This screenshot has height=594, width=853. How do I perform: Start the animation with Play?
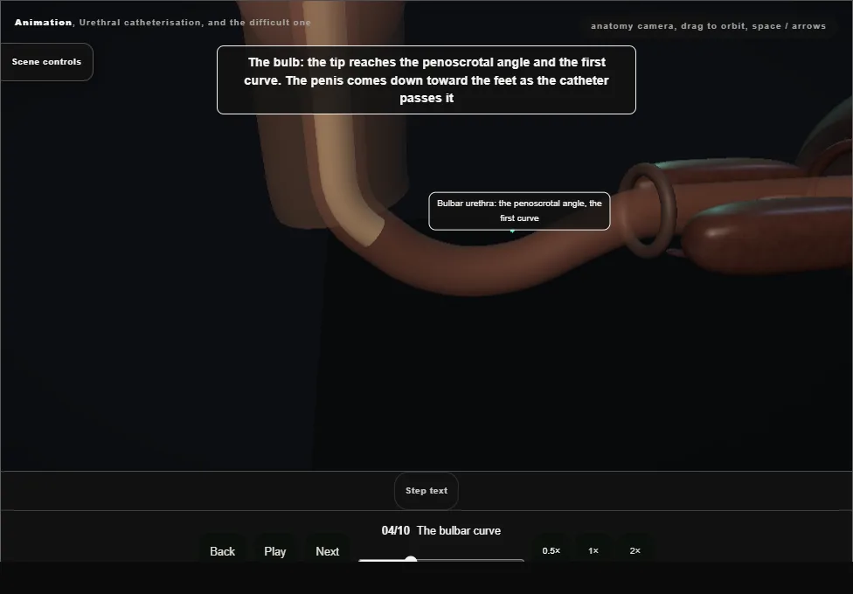point(275,551)
